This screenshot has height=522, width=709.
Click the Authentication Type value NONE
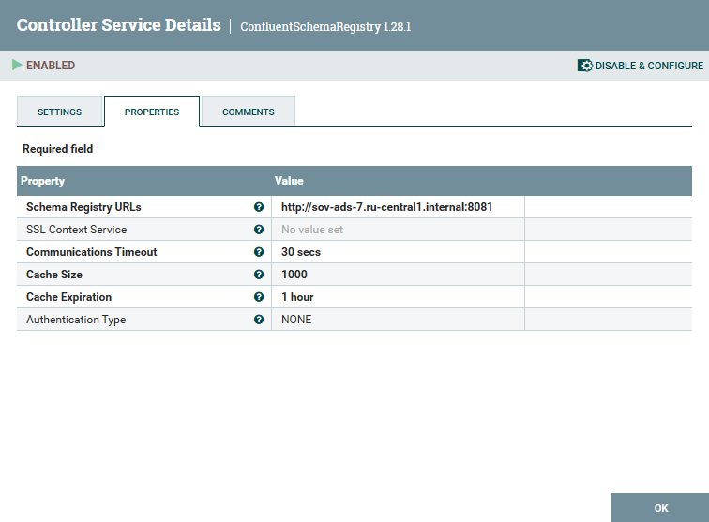pos(296,320)
